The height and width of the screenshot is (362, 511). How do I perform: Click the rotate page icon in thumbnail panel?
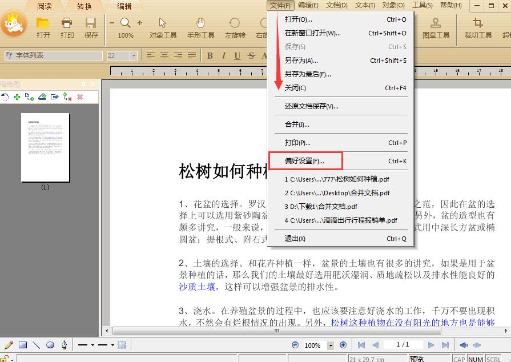pos(5,97)
